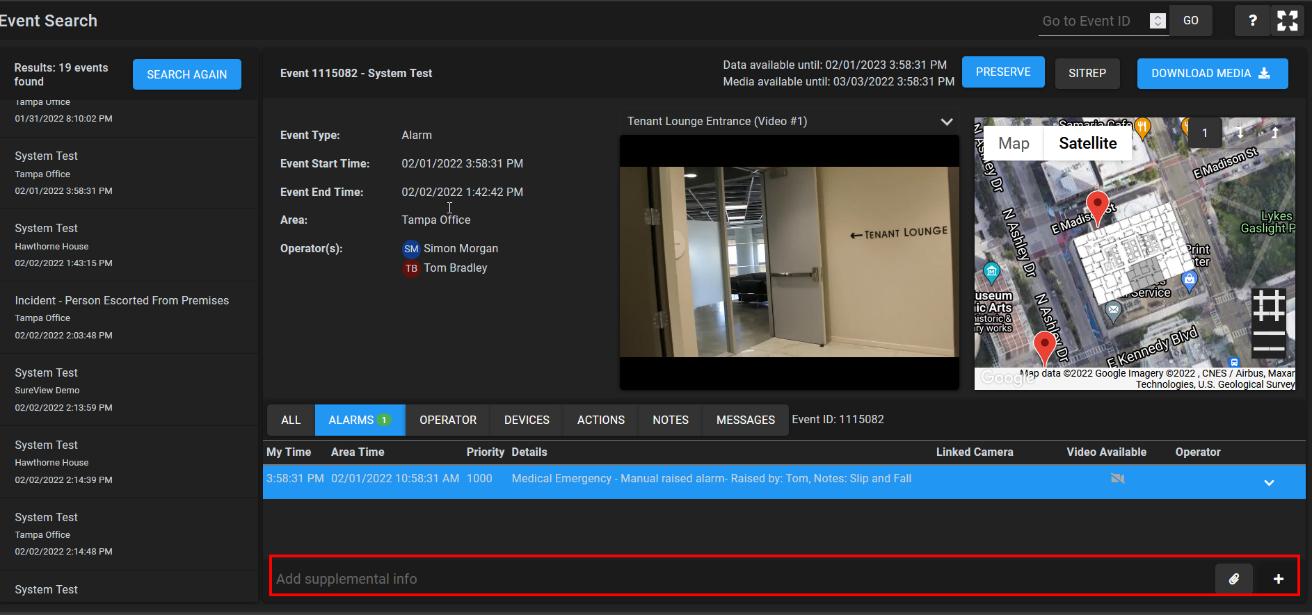The height and width of the screenshot is (615, 1312).
Task: Click the floor number 1 indicator on map
Action: (x=1205, y=133)
